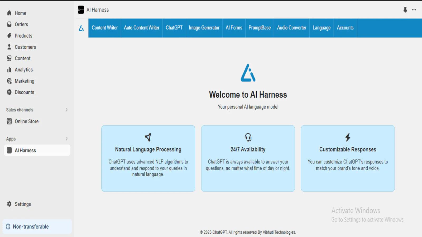Select AI Harness under Apps
422x237 pixels.
click(x=25, y=150)
